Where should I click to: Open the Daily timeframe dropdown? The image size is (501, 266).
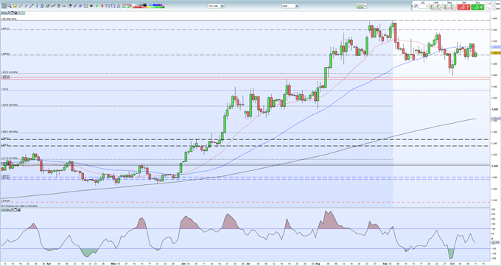coord(290,6)
